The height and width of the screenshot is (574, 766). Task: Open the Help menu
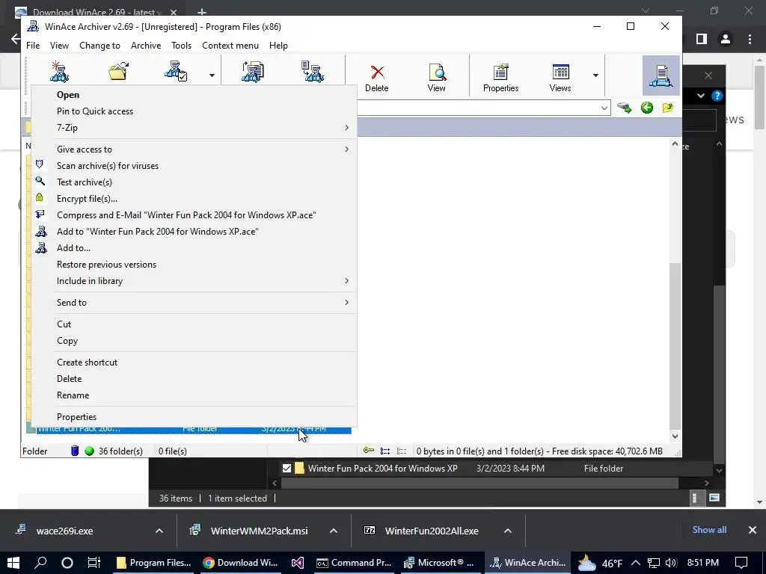pos(278,46)
